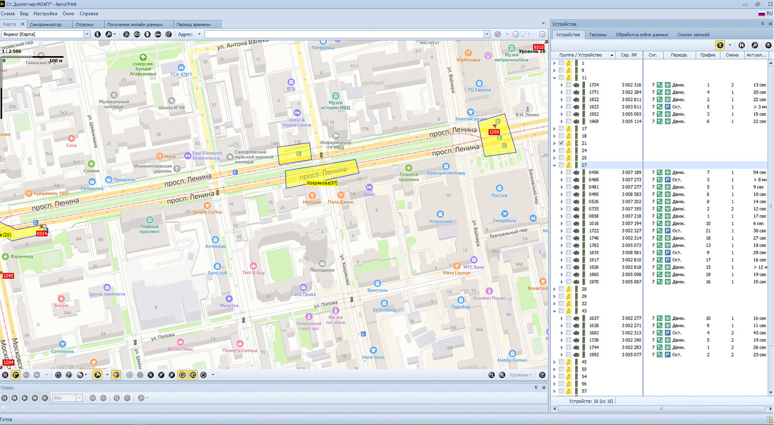
Task: Click the info icon in map toolbar
Action: 97,34
